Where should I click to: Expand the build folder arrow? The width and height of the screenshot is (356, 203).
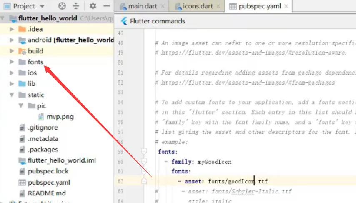click(12, 51)
